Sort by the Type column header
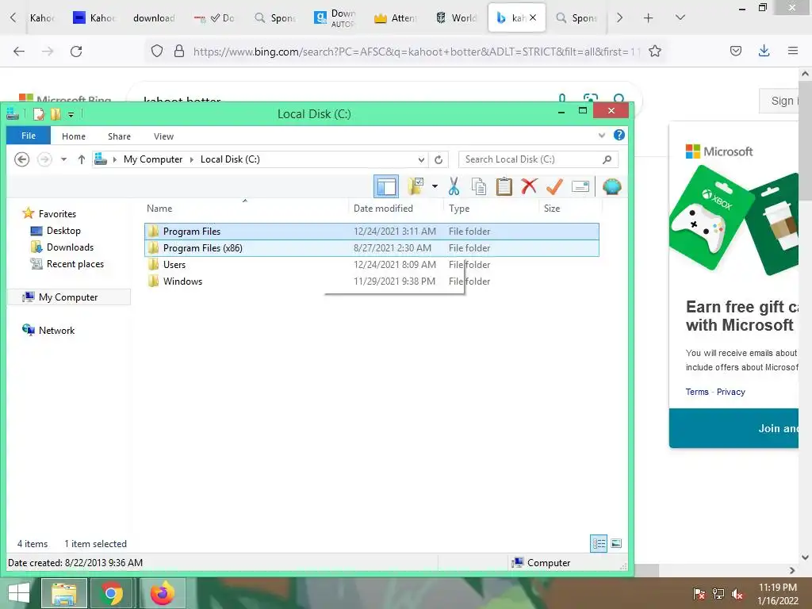Image resolution: width=812 pixels, height=609 pixels. (x=491, y=209)
